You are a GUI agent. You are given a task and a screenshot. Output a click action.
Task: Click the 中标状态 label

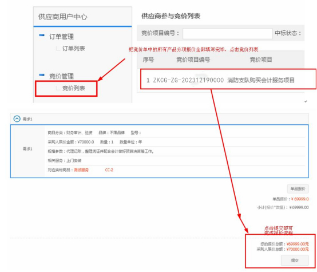click(x=288, y=33)
